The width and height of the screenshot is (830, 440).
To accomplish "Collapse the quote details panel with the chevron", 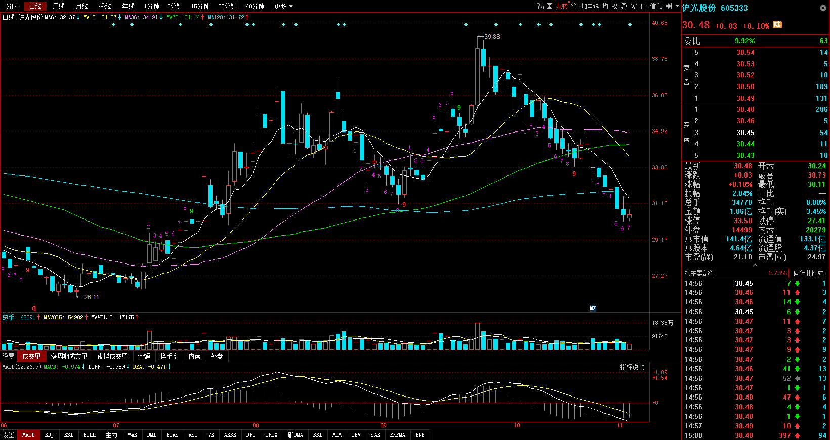I will pyautogui.click(x=755, y=265).
